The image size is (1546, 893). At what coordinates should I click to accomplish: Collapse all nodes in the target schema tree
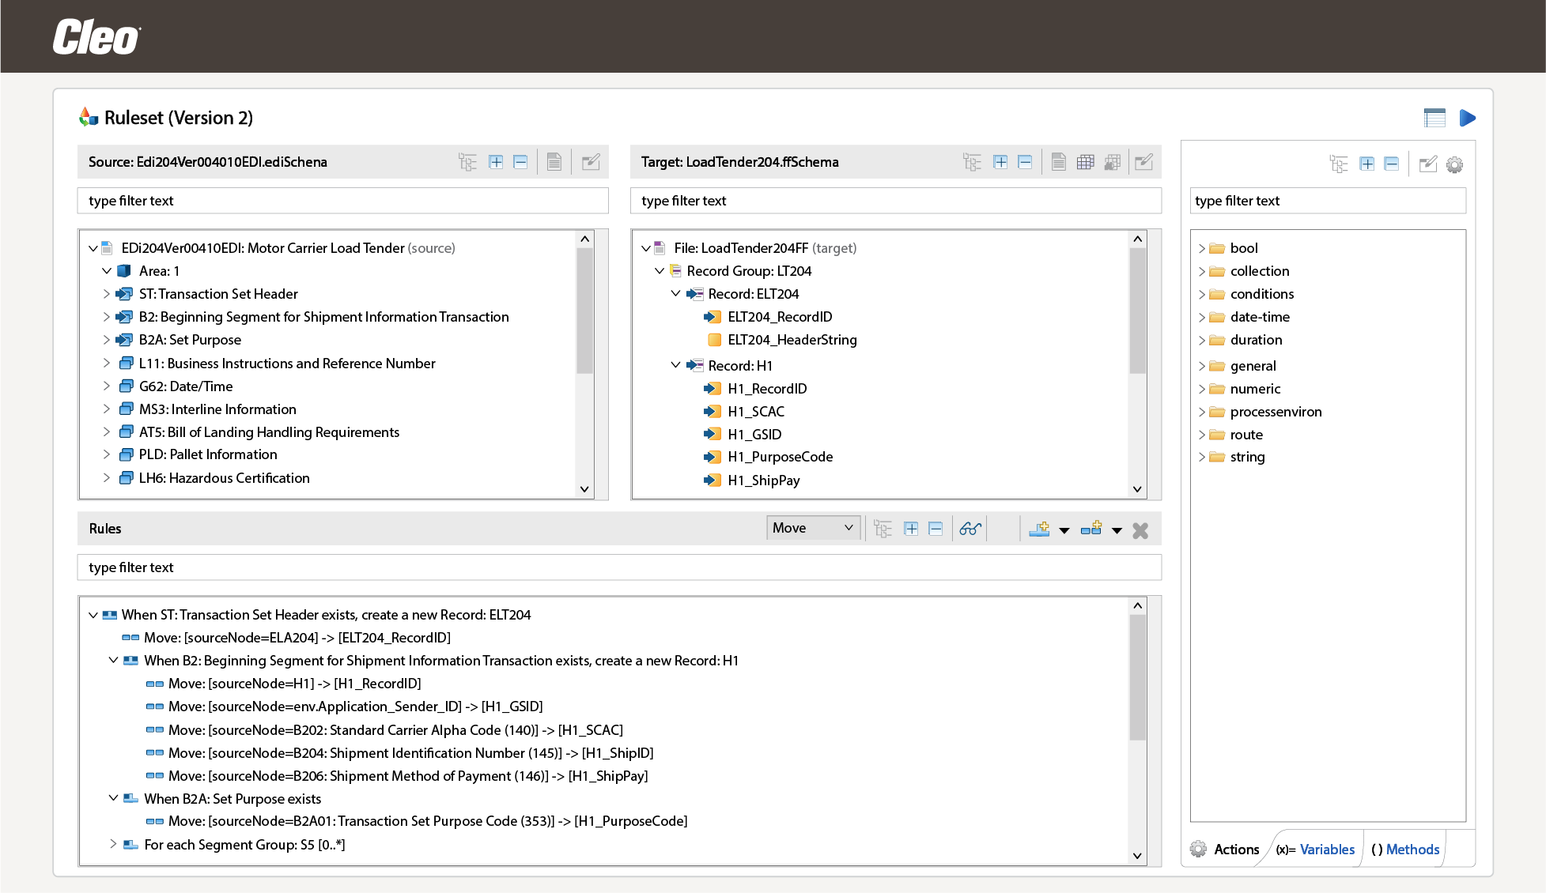[x=1026, y=161]
